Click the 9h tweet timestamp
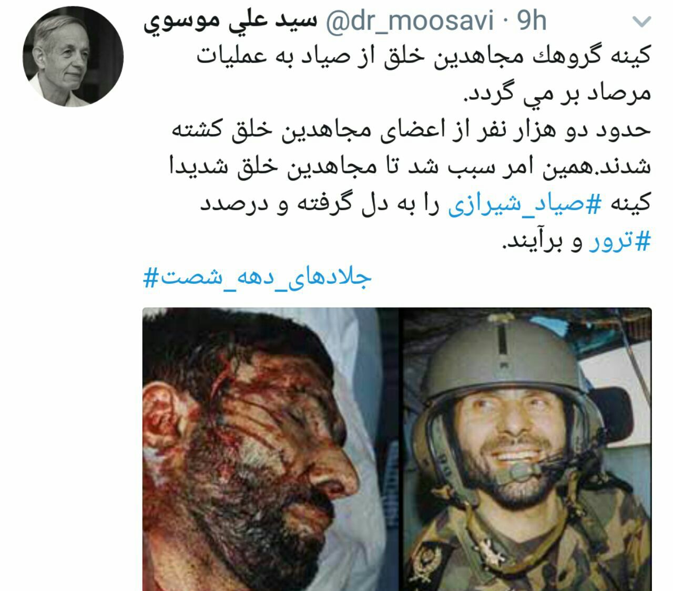 pos(531,22)
